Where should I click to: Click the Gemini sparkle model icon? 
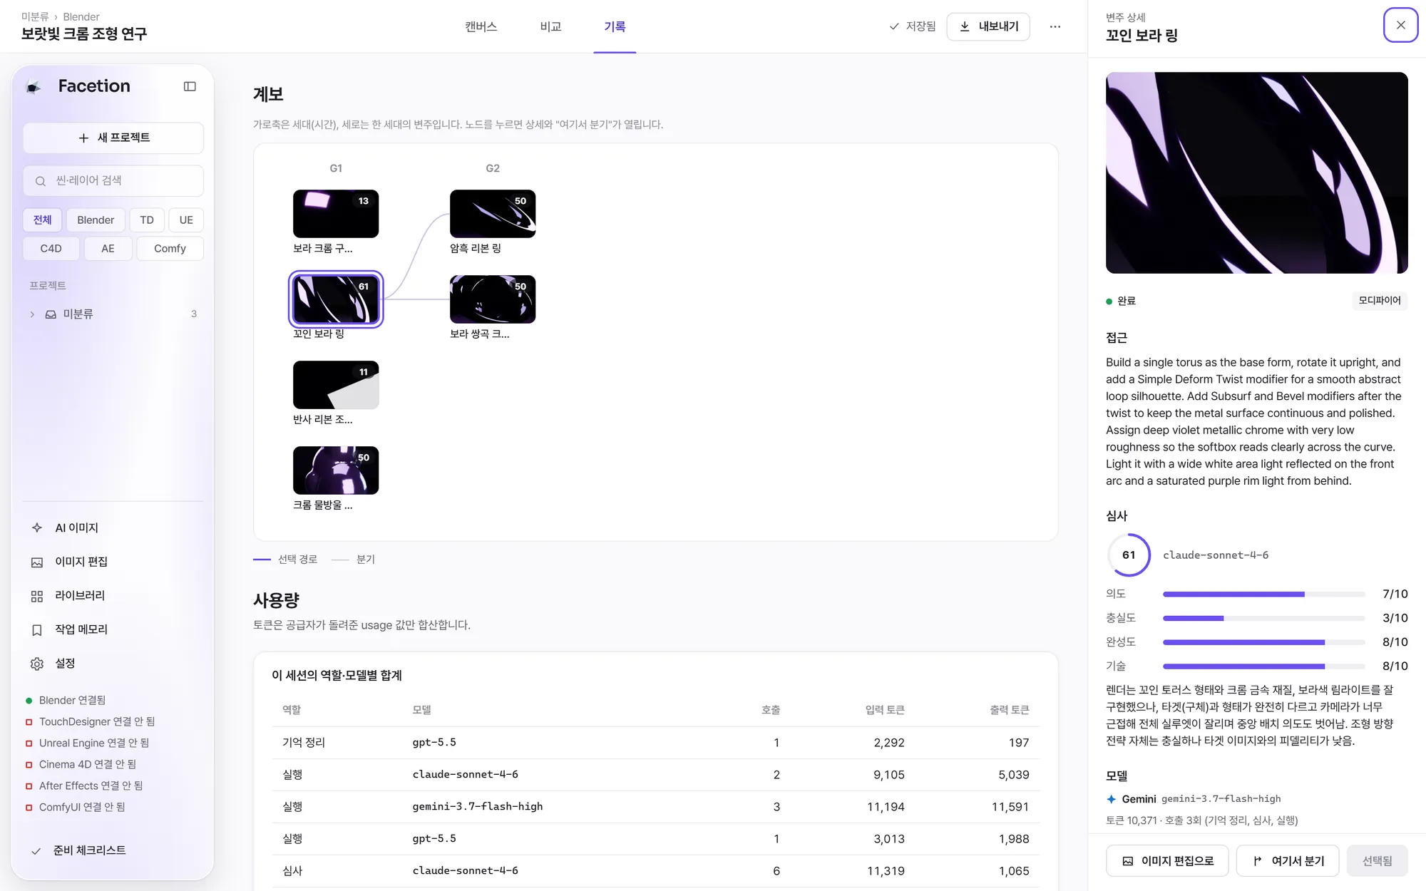point(1111,799)
